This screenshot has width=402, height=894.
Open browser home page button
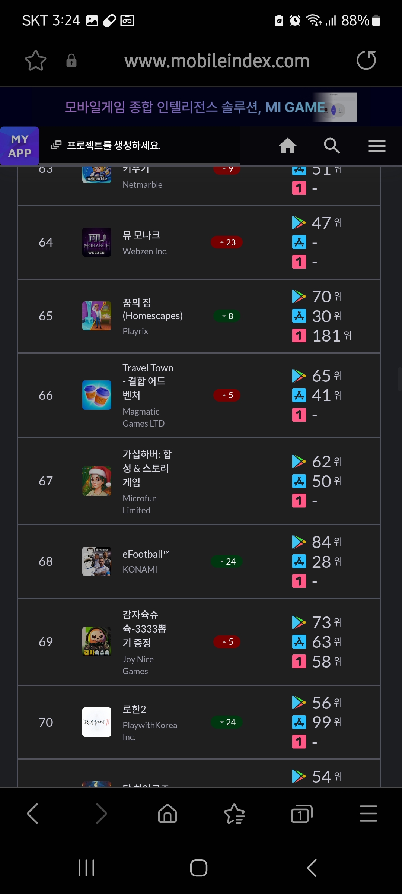coord(167,813)
